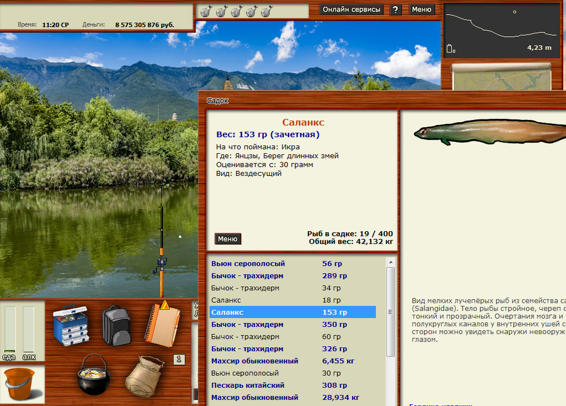This screenshot has width=566, height=406.
Task: Click the алк alcohol level bar
Action: click(x=28, y=329)
